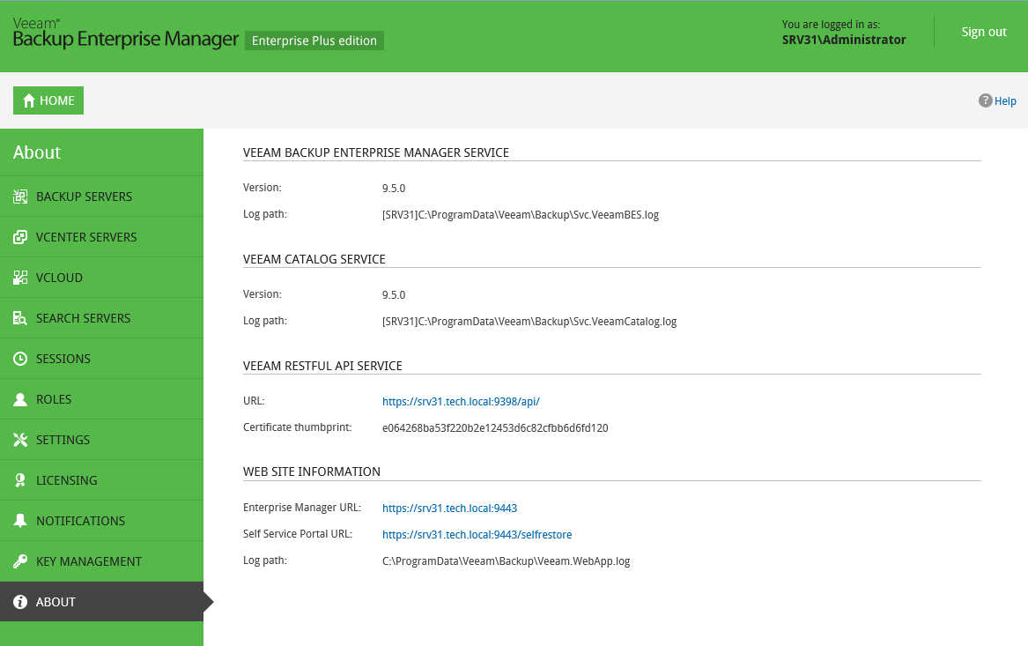Click the HOME button label
This screenshot has width=1028, height=646.
tap(57, 101)
